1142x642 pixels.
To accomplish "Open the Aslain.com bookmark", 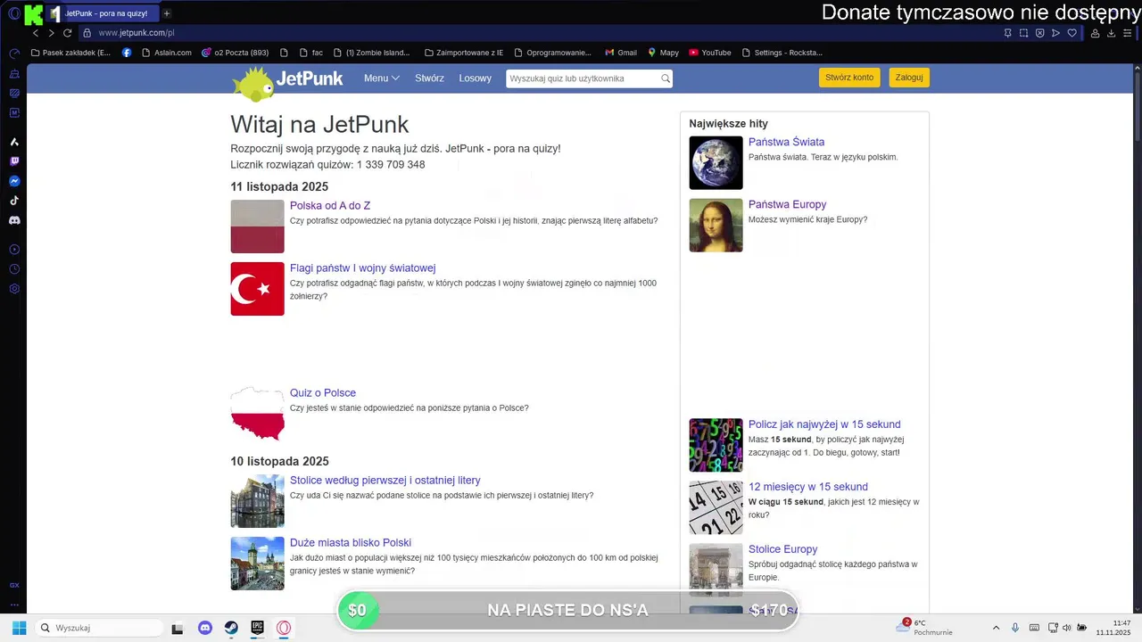I will pyautogui.click(x=167, y=53).
